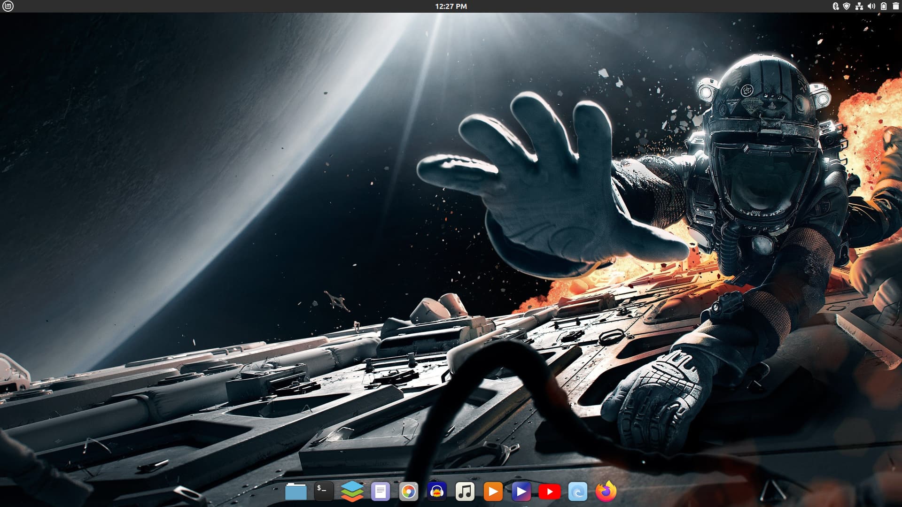Launch the Terminal from the dock
Screen dimensions: 902x507
click(324, 492)
